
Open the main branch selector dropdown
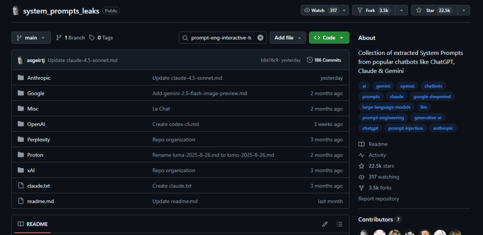point(31,38)
